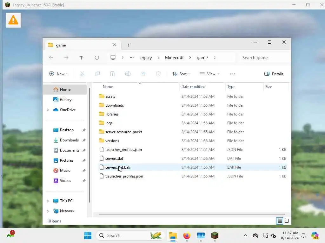
Task: Open Pictures quick access folder
Action: [x=65, y=160]
